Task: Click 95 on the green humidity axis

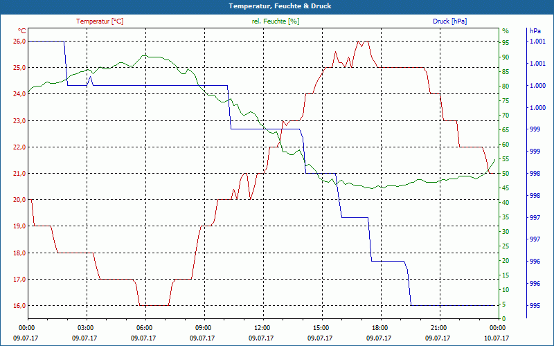Action: pos(506,42)
